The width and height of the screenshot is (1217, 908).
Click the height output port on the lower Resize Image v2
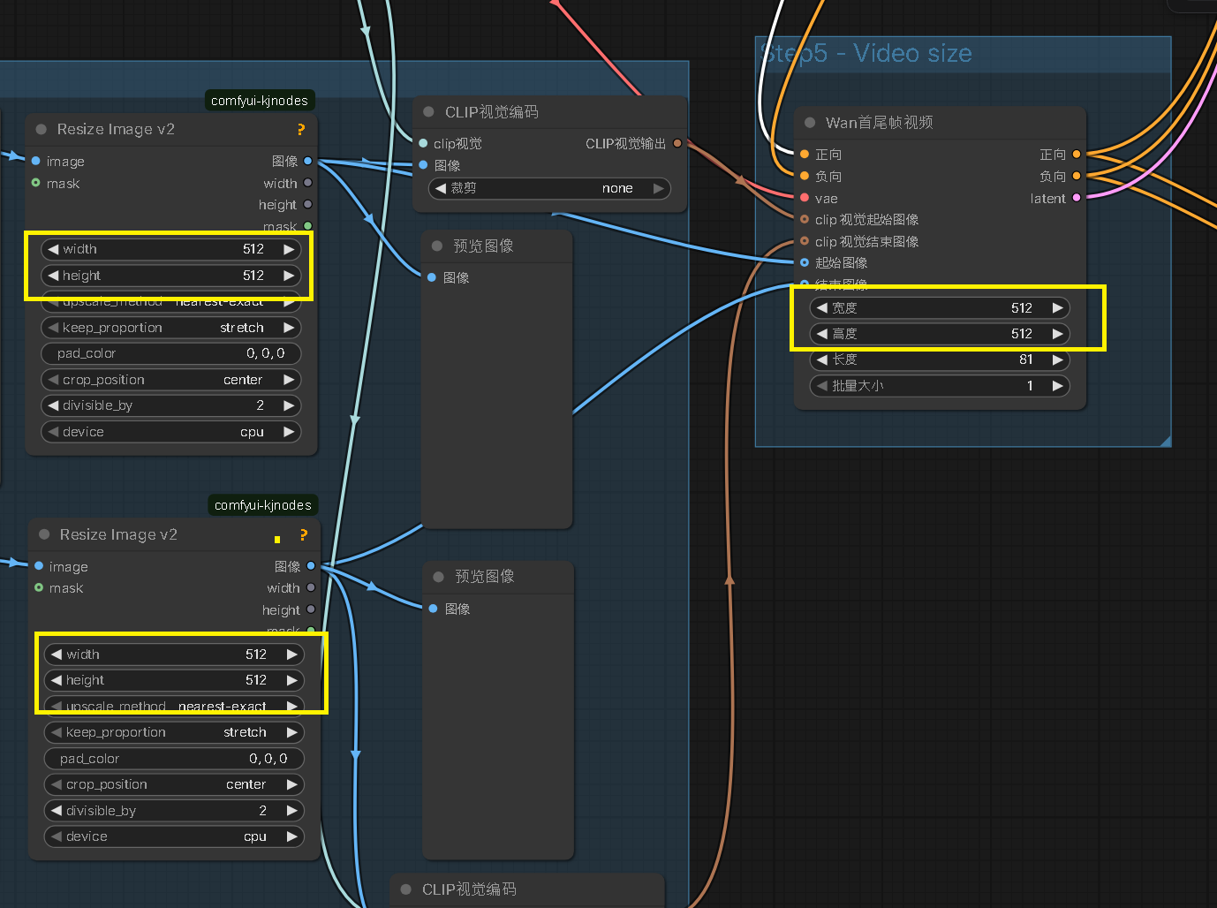point(311,609)
